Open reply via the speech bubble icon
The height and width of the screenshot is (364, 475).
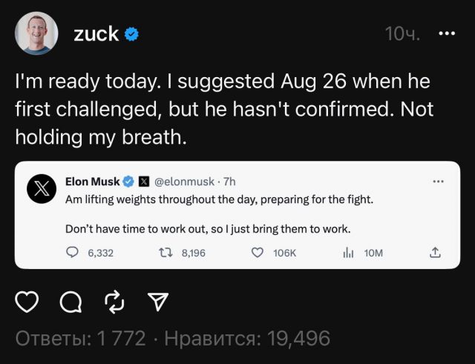pos(71,302)
